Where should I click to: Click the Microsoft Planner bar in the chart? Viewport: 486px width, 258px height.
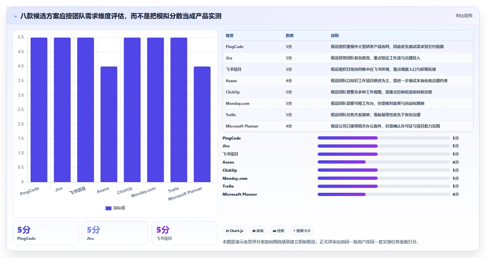pyautogui.click(x=202, y=124)
